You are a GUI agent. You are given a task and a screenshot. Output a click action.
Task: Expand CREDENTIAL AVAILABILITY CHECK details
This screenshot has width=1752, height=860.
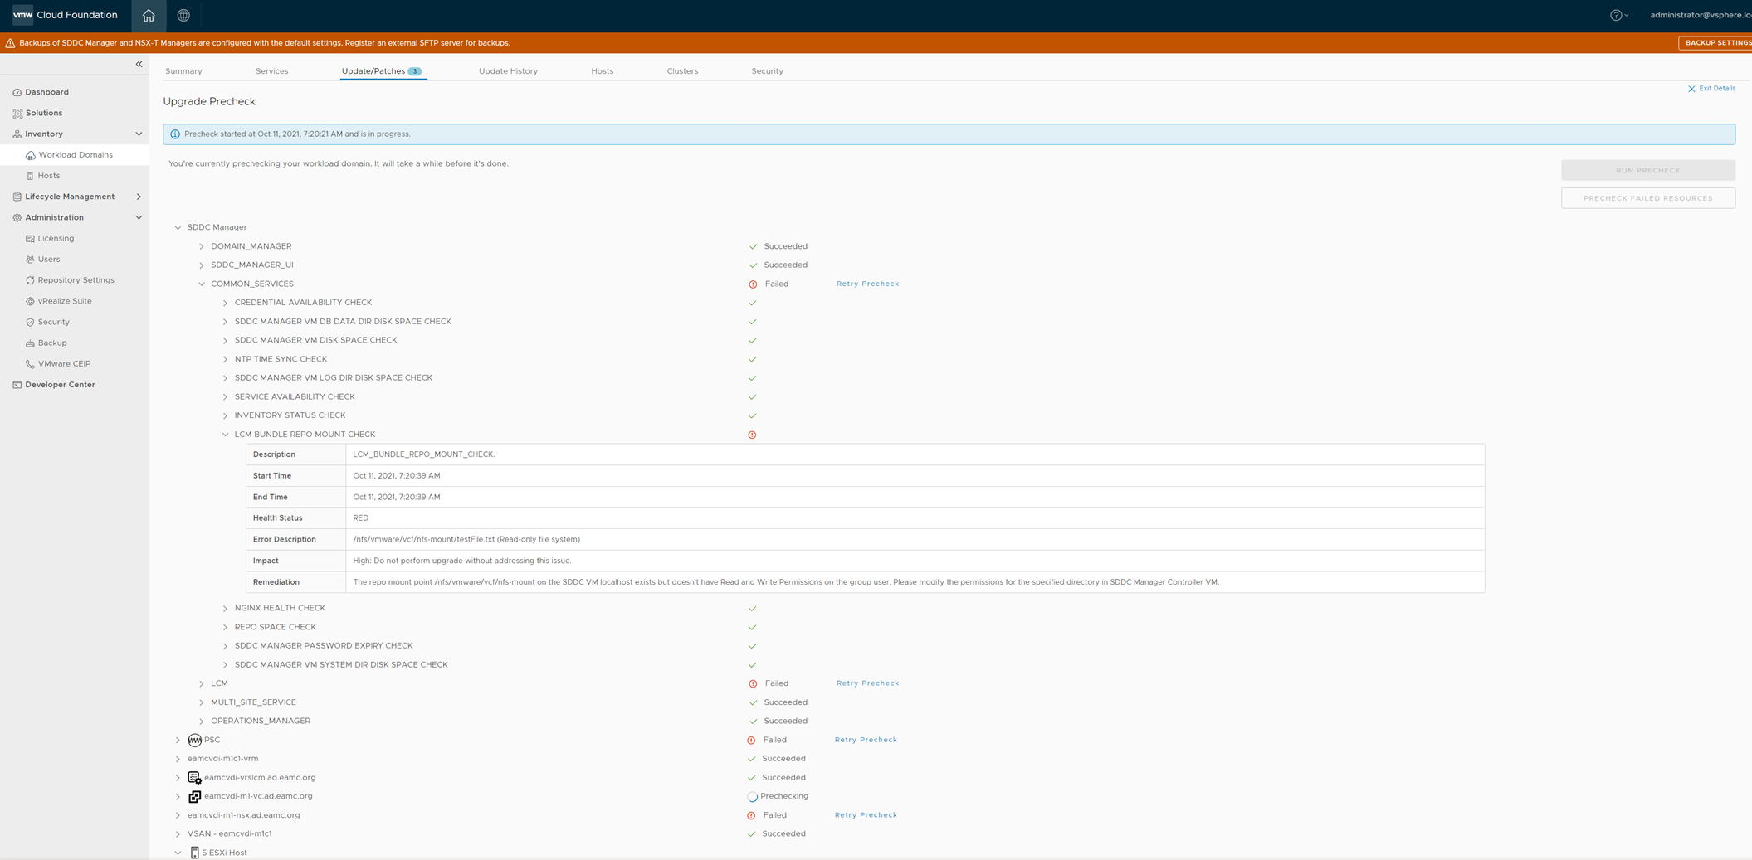point(225,303)
